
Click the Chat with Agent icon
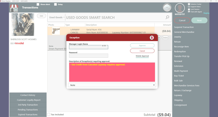189,12
